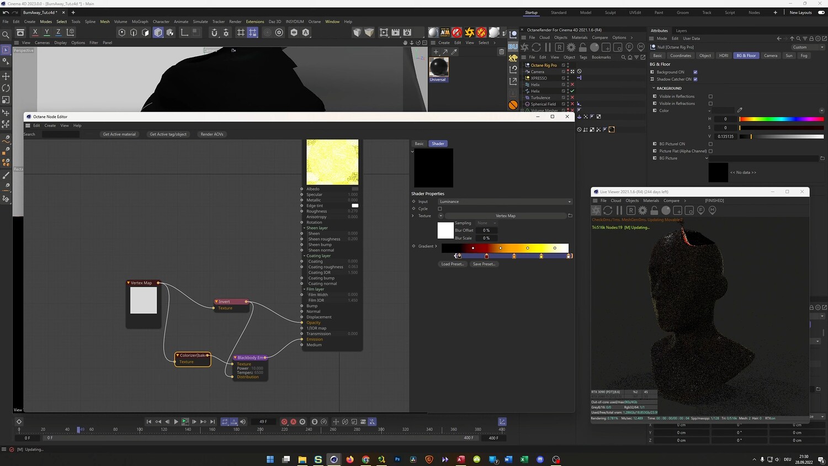This screenshot has width=828, height=466.
Task: Toggle the Z axis lock icon
Action: 59,33
